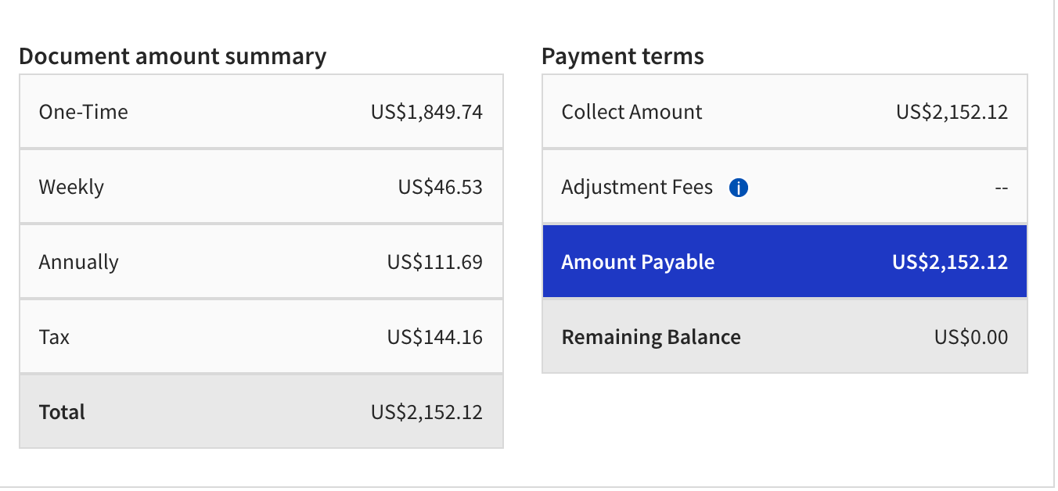
Task: Select the Amount Payable highlighted row
Action: click(784, 262)
